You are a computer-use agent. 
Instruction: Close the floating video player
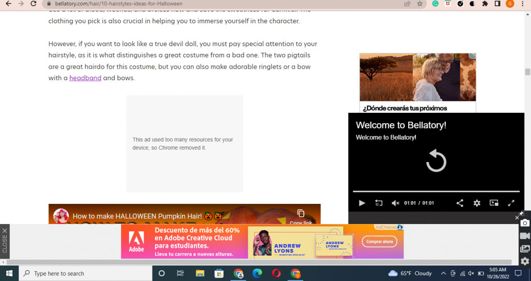pos(517,217)
